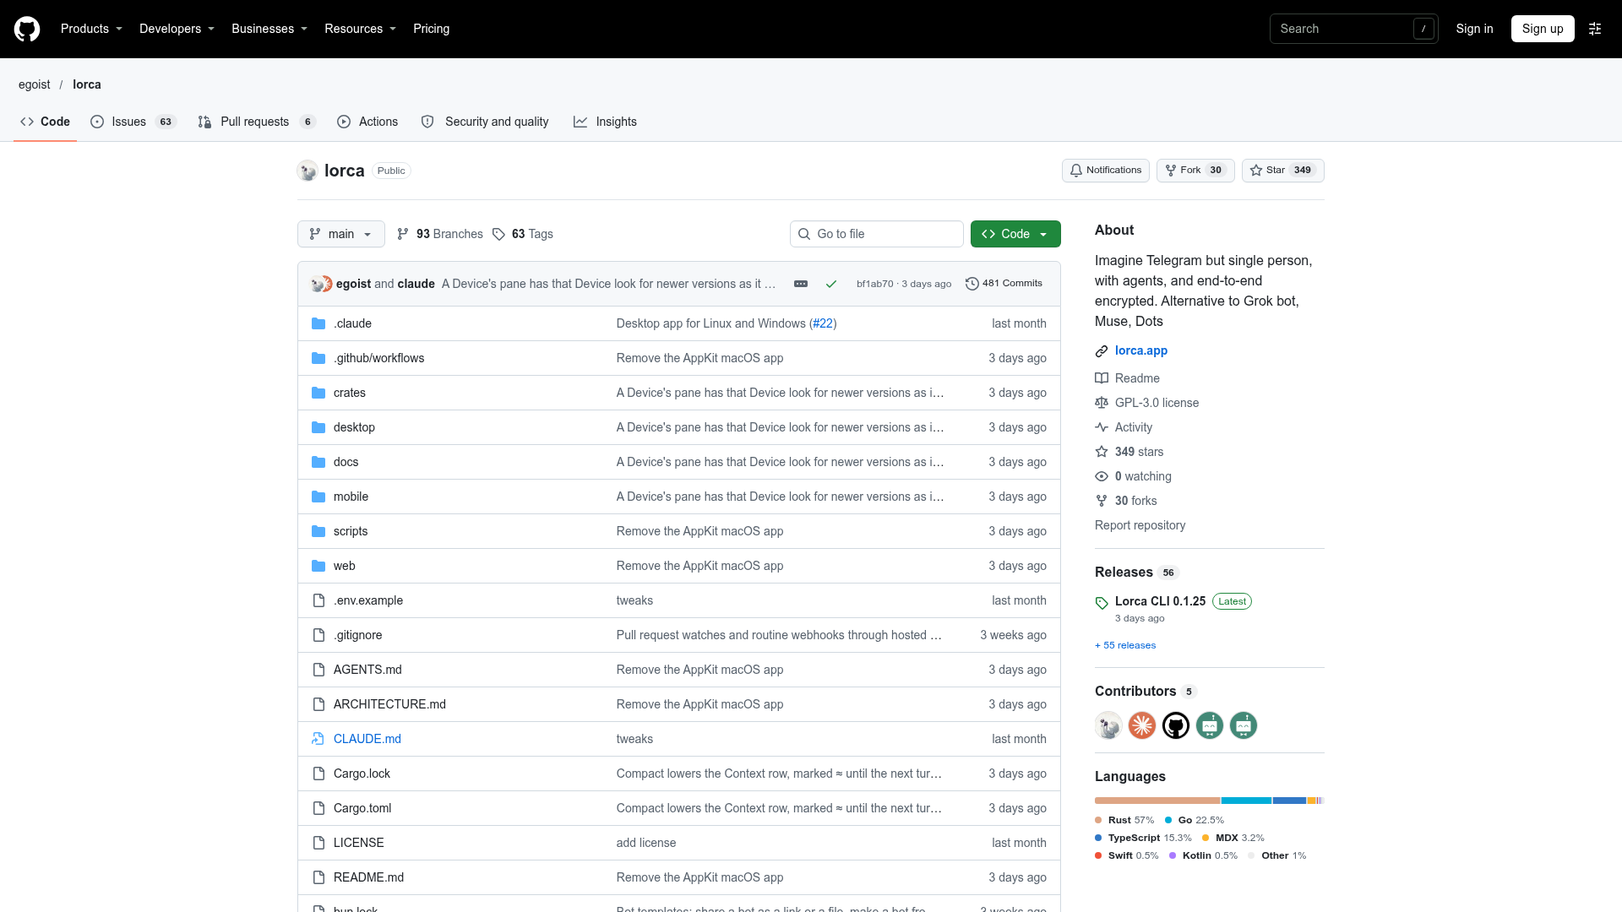The image size is (1622, 912).
Task: Click the Rust segment of language bar
Action: [x=1157, y=801]
